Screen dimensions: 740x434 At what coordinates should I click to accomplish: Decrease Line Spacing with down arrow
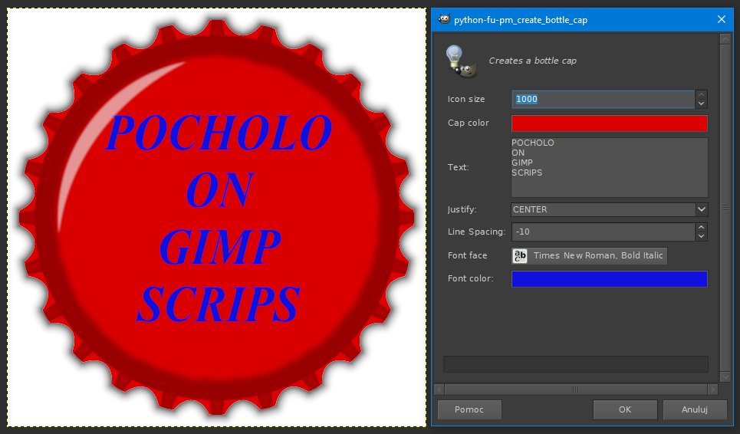point(702,236)
